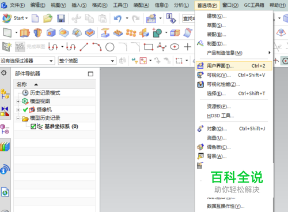
Task: Open the 插入(S) menu
Action: pos(79,5)
